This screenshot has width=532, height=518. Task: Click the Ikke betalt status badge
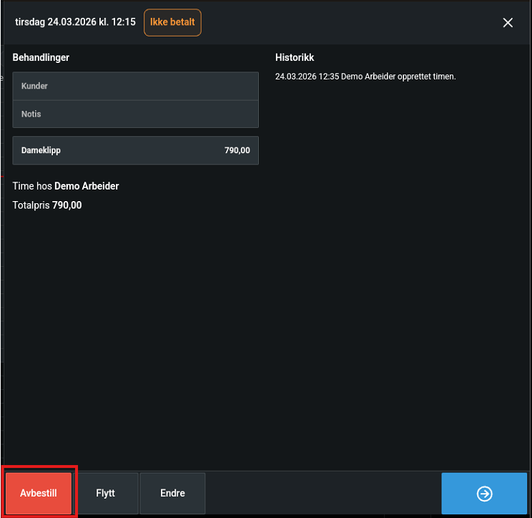[x=172, y=23]
